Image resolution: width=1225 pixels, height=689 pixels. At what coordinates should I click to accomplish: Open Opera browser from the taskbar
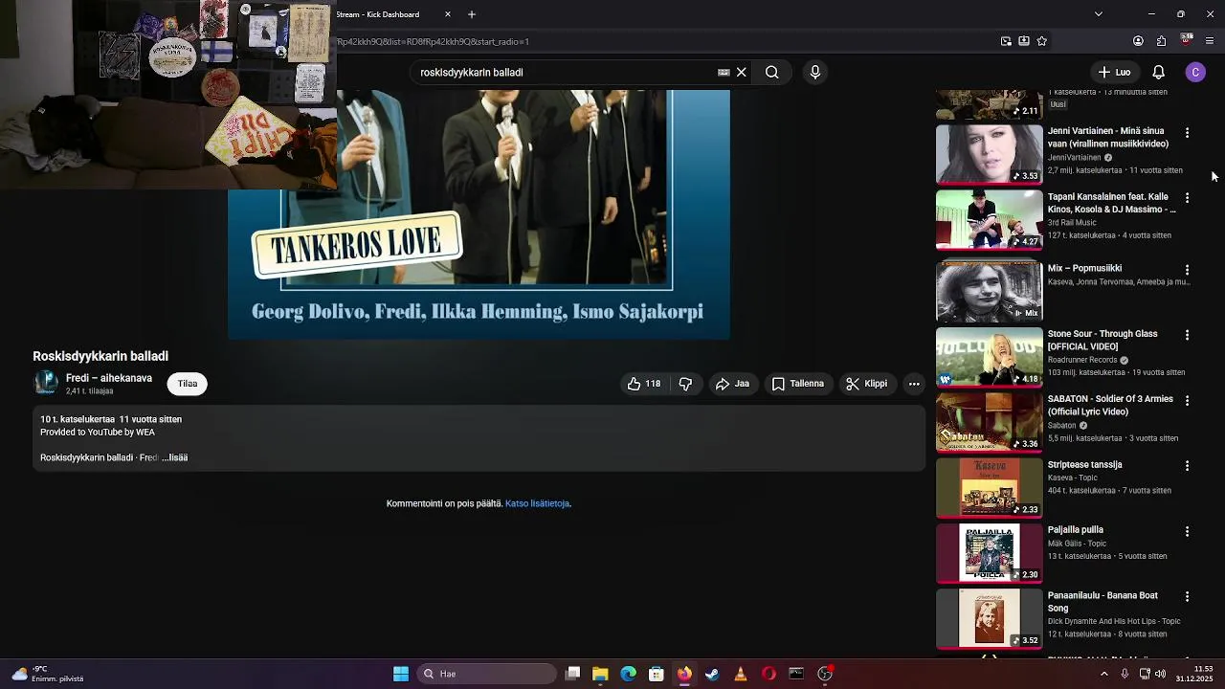tap(768, 674)
